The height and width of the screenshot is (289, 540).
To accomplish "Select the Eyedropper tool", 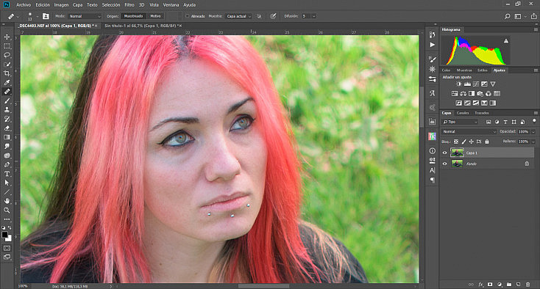I will [7, 82].
